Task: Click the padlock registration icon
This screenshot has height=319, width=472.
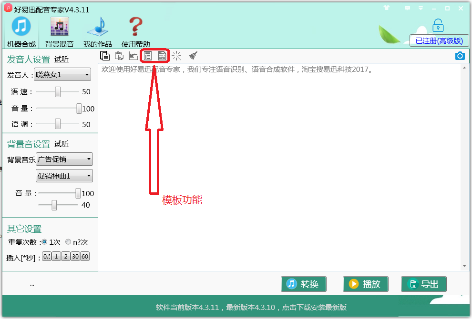Action: coord(438,25)
